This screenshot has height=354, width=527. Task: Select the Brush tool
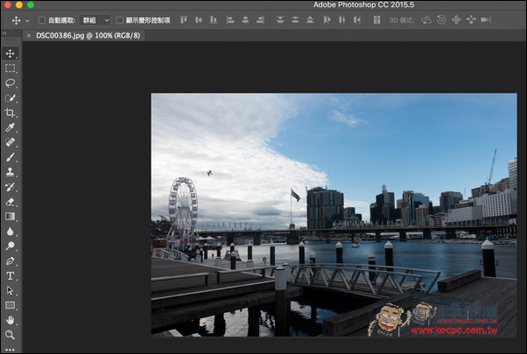pos(11,157)
